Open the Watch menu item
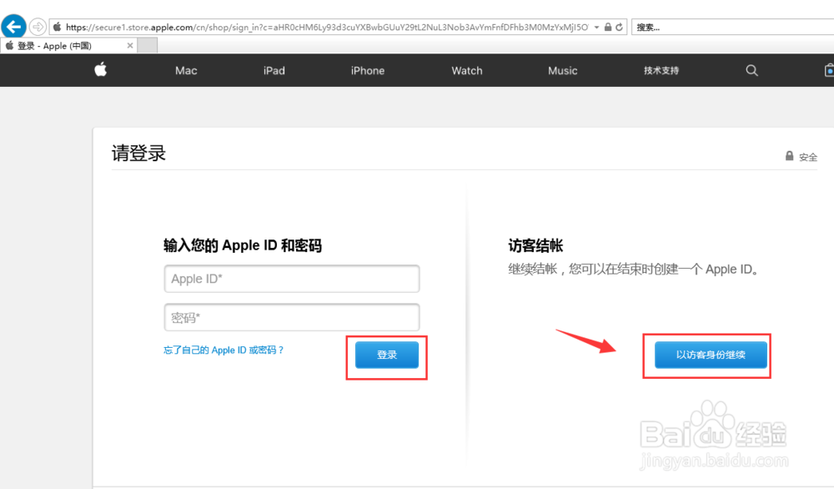Screen dimensions: 834x489 pos(467,71)
